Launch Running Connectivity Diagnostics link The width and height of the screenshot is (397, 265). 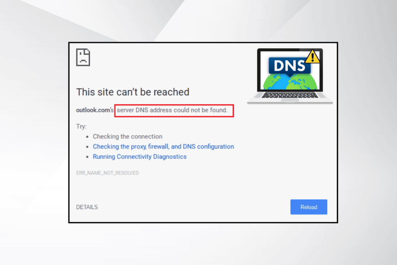point(140,157)
